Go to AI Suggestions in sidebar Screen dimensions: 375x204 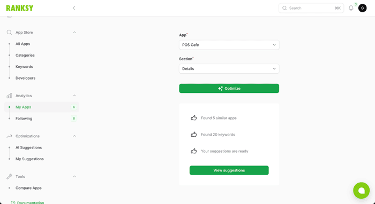(x=29, y=147)
